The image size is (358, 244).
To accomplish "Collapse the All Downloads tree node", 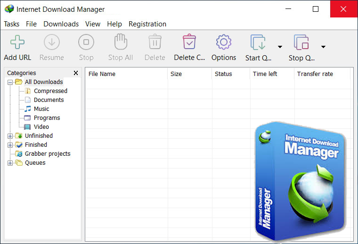I will 10,82.
